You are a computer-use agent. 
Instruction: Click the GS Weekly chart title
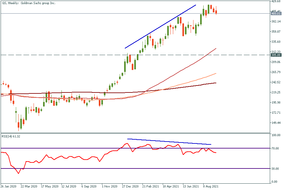[28, 3]
